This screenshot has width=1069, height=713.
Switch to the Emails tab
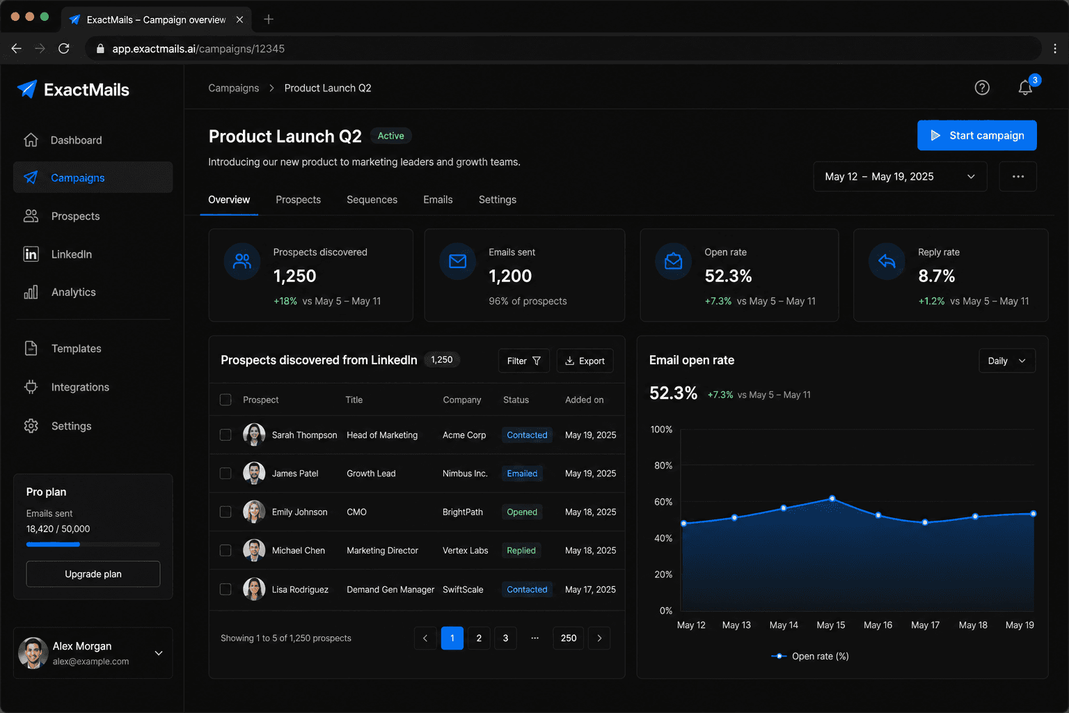coord(438,200)
